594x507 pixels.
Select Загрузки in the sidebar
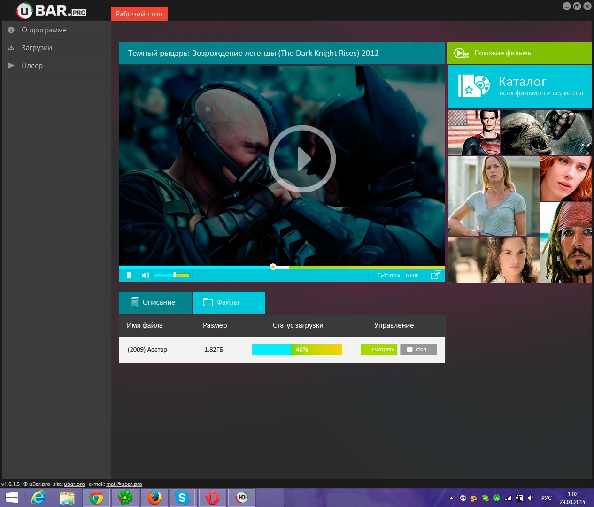[37, 48]
